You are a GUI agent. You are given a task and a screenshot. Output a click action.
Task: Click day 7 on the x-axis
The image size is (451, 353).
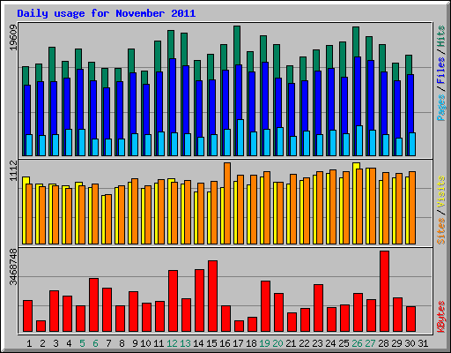(108, 343)
